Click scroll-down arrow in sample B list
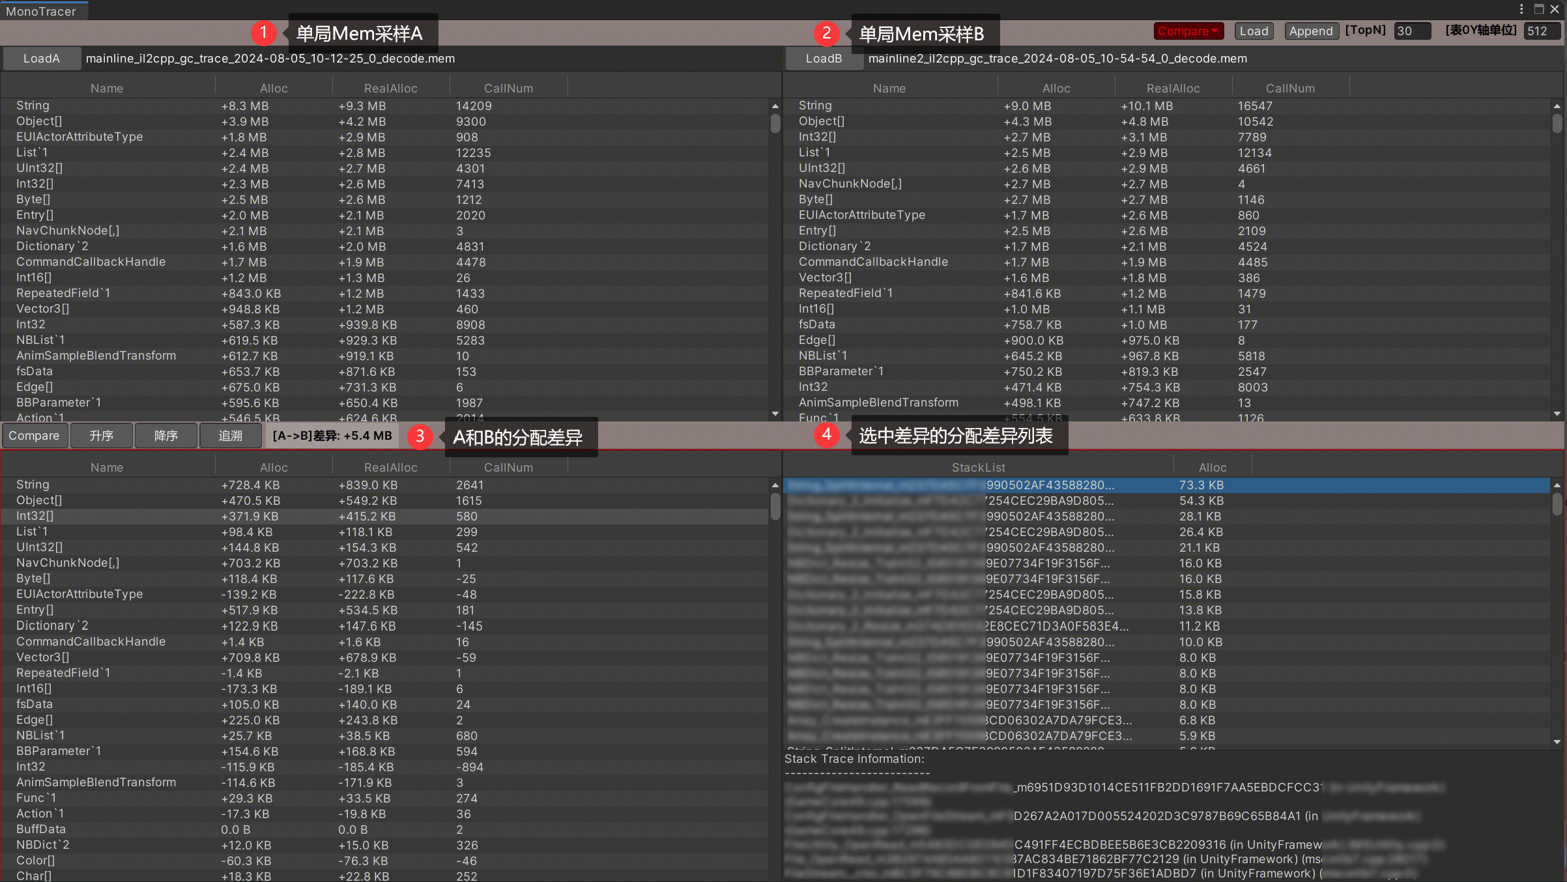Viewport: 1567px width, 882px height. point(1557,414)
